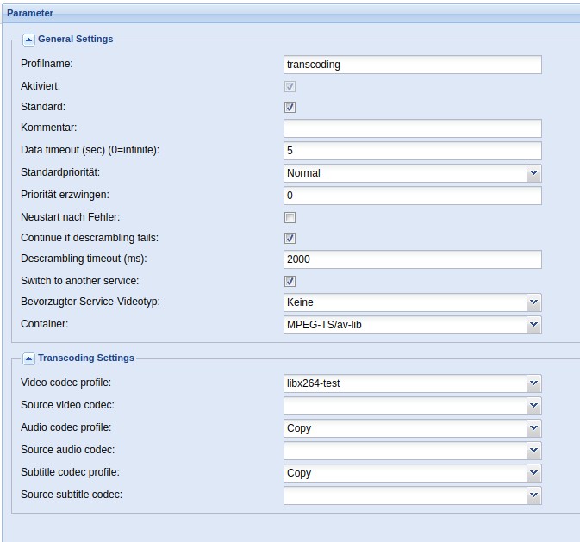Open Audio codec profile dropdown arrow
The width and height of the screenshot is (580, 542).
click(x=533, y=428)
